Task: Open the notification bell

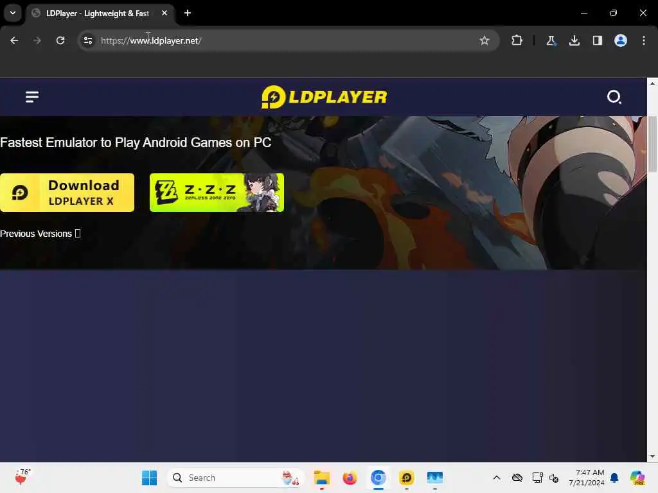Action: point(614,478)
